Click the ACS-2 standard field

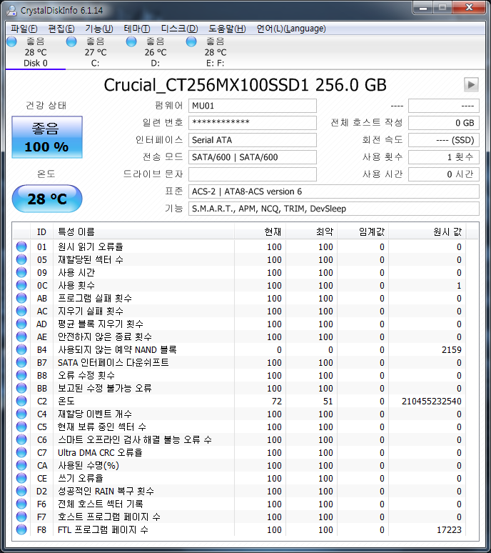pos(333,191)
